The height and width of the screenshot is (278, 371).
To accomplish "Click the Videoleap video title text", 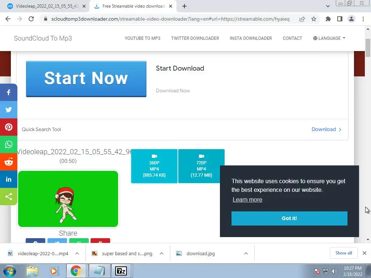I will (74, 152).
